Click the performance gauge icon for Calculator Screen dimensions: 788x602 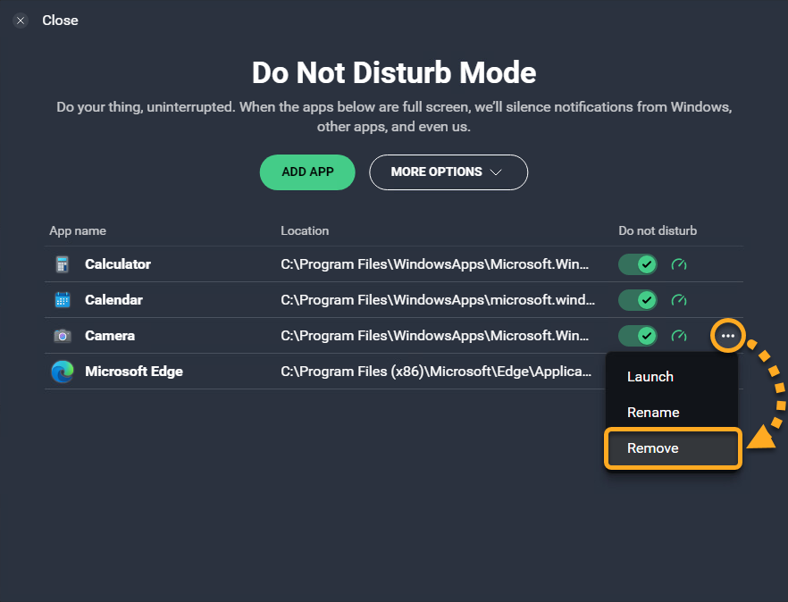pos(679,264)
